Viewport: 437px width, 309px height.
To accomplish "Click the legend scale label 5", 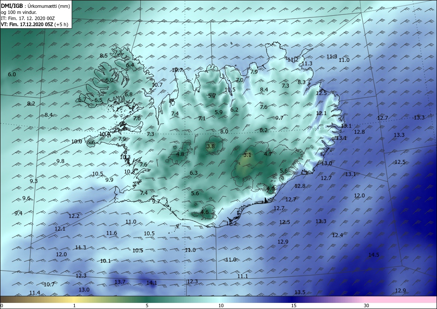I will [x=147, y=306].
